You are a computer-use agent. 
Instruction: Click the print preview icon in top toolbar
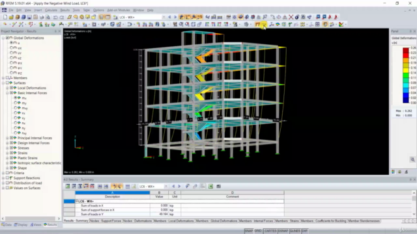[48, 18]
